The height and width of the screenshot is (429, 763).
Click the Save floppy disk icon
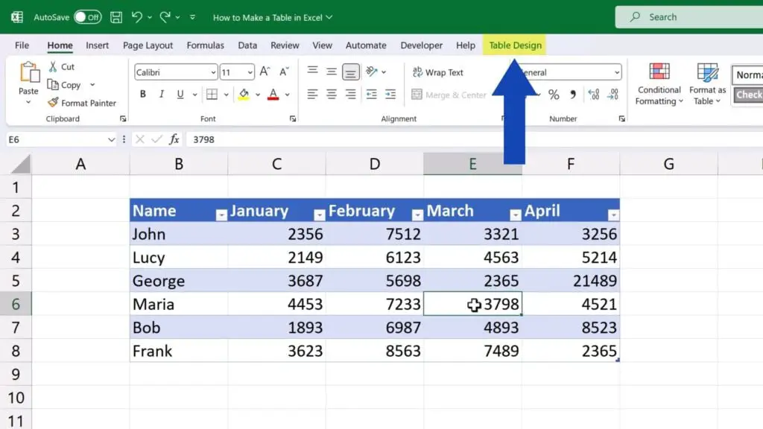click(x=116, y=16)
